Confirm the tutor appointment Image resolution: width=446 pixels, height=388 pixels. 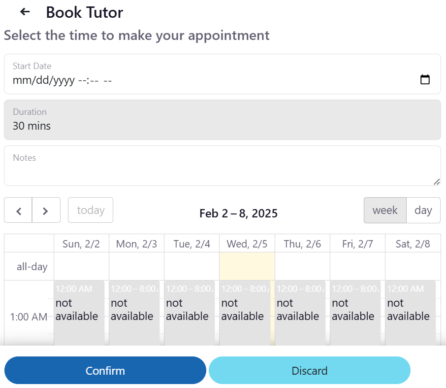coord(105,370)
